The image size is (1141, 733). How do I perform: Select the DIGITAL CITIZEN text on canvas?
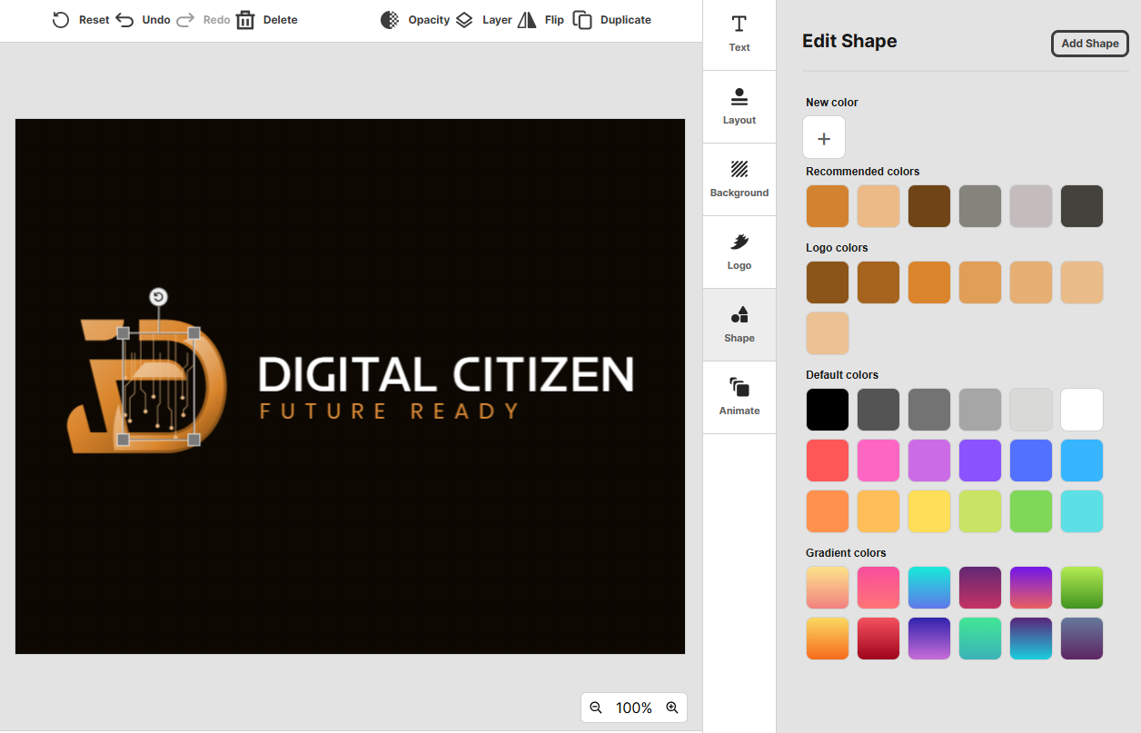pyautogui.click(x=446, y=374)
